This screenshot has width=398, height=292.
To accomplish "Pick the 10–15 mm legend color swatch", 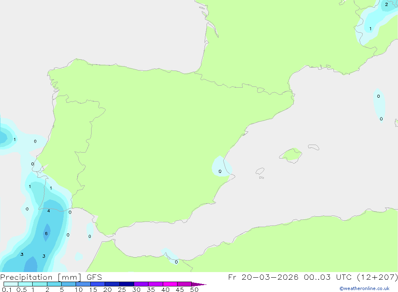I will tap(83, 284).
